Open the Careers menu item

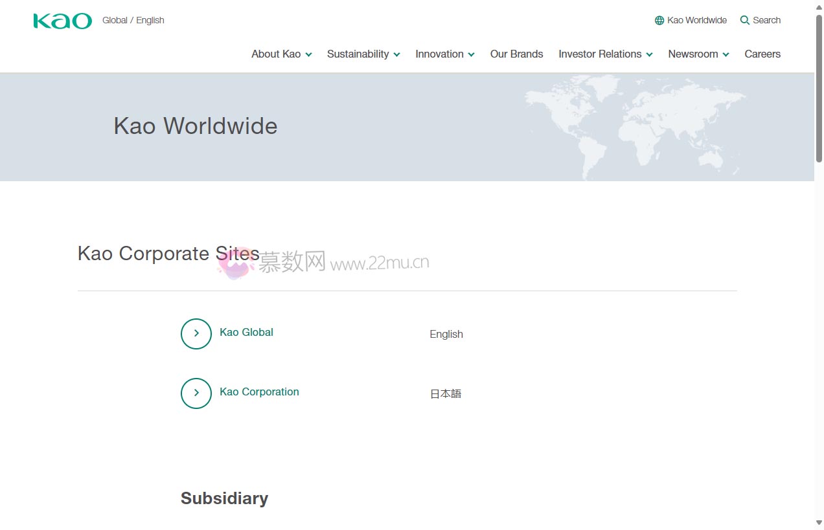[x=762, y=54]
